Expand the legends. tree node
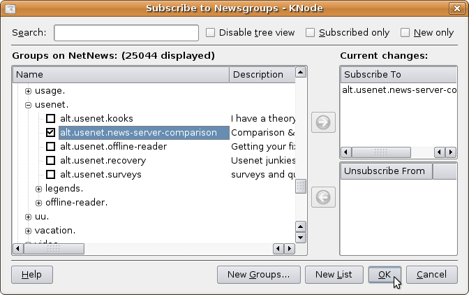The width and height of the screenshot is (469, 295). point(39,189)
